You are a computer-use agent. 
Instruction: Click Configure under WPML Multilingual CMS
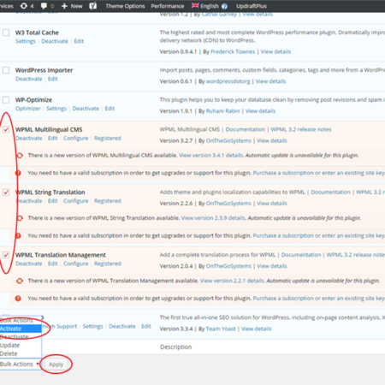pyautogui.click(x=76, y=138)
